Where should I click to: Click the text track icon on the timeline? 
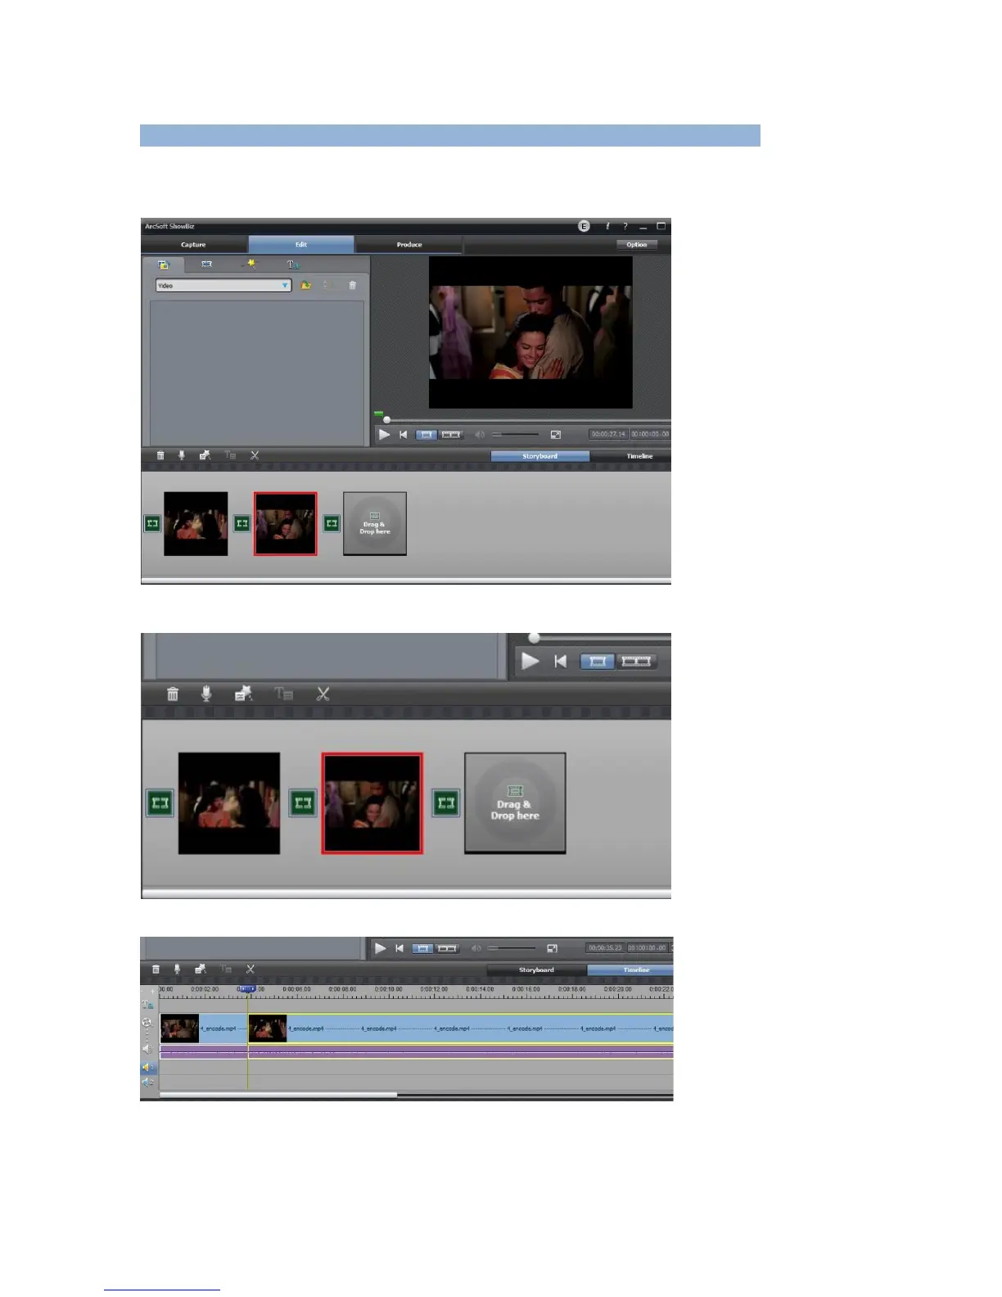point(148,1005)
